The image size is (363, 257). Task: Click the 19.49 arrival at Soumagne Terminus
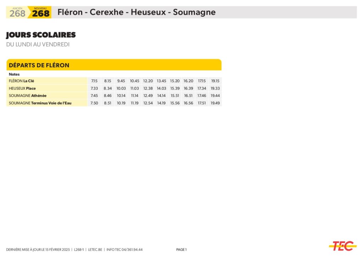click(x=215, y=103)
